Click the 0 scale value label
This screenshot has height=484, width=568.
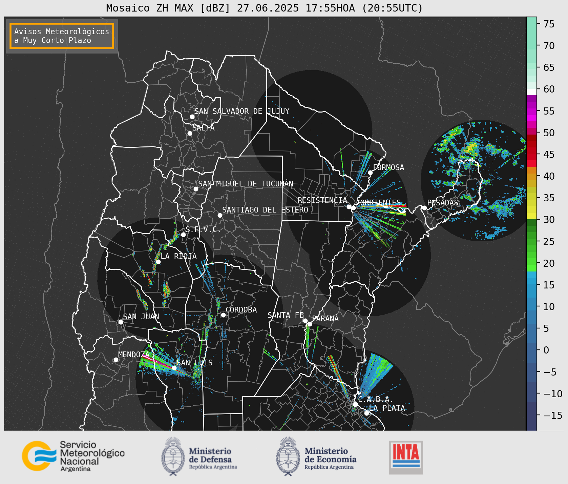(x=546, y=350)
